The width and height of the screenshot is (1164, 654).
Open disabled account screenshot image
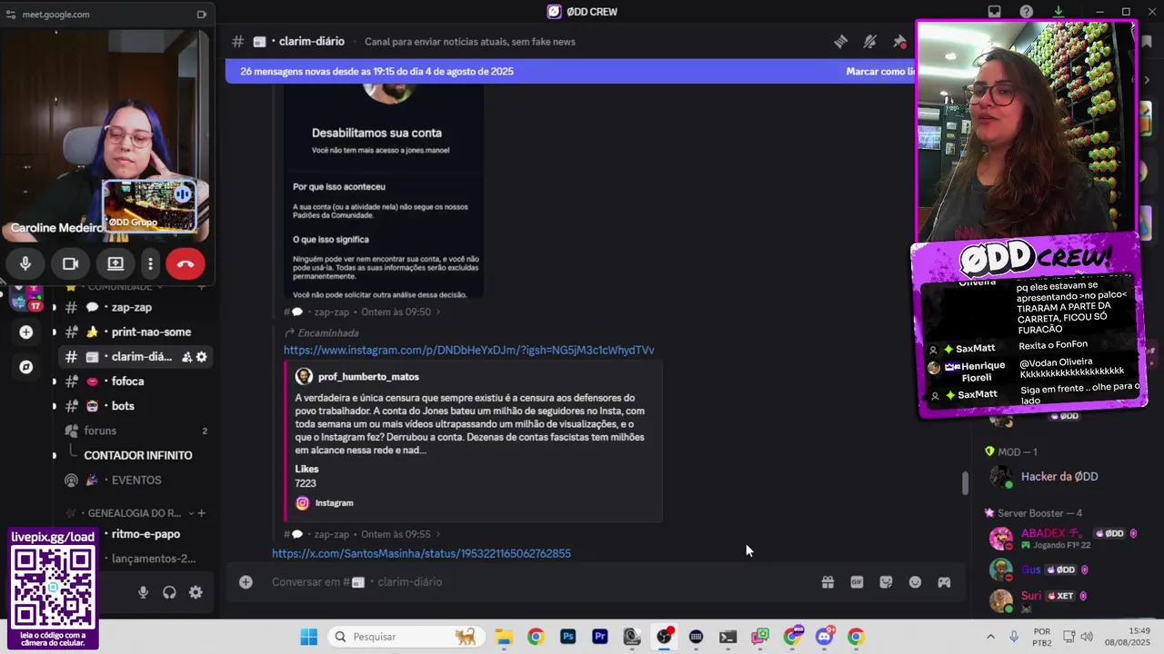pyautogui.click(x=384, y=191)
